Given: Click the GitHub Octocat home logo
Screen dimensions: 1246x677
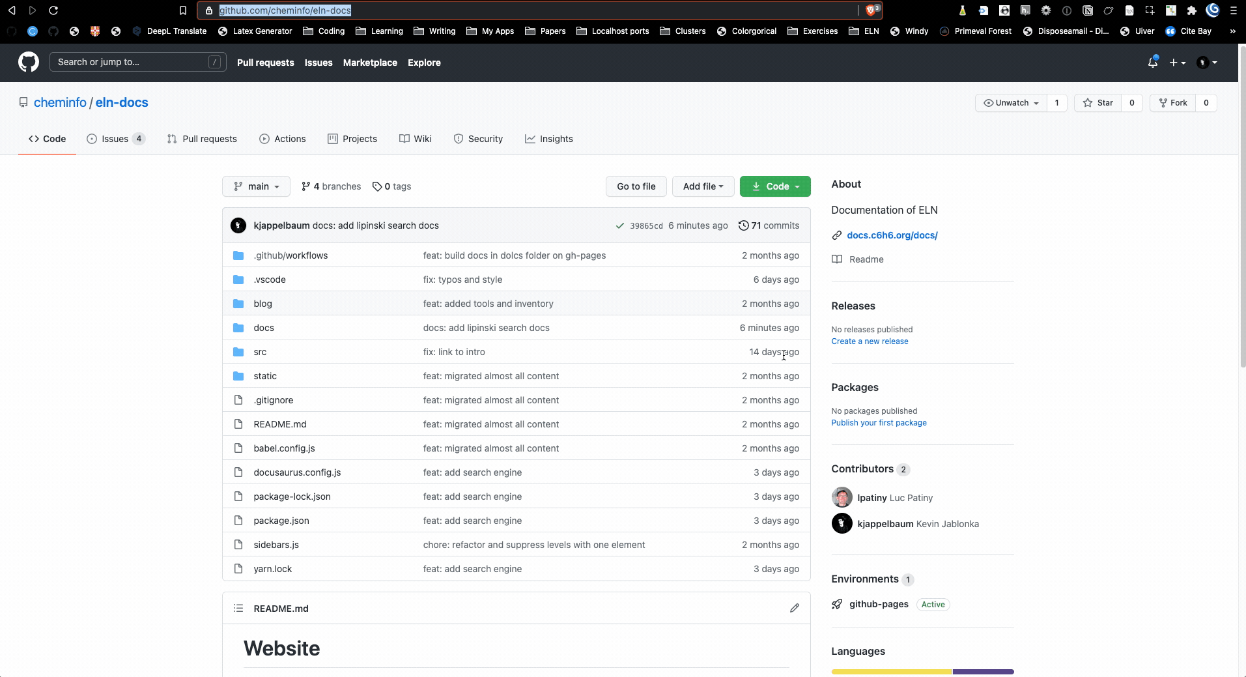Looking at the screenshot, I should point(29,63).
